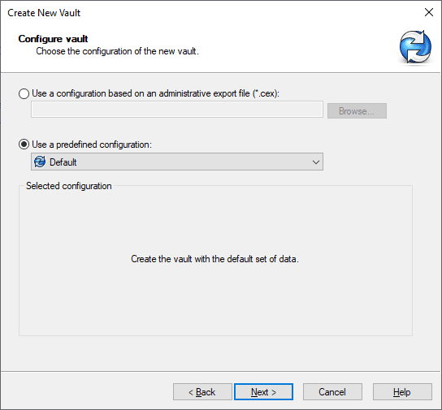
Task: Click the 'Configure vault' heading
Action: [53, 39]
